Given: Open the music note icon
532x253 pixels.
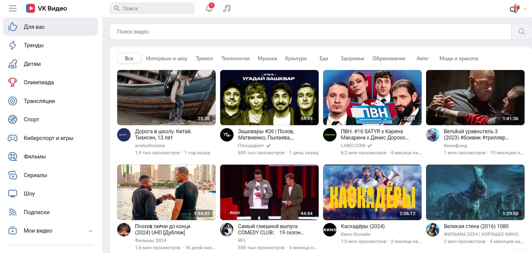Looking at the screenshot, I should click(227, 8).
